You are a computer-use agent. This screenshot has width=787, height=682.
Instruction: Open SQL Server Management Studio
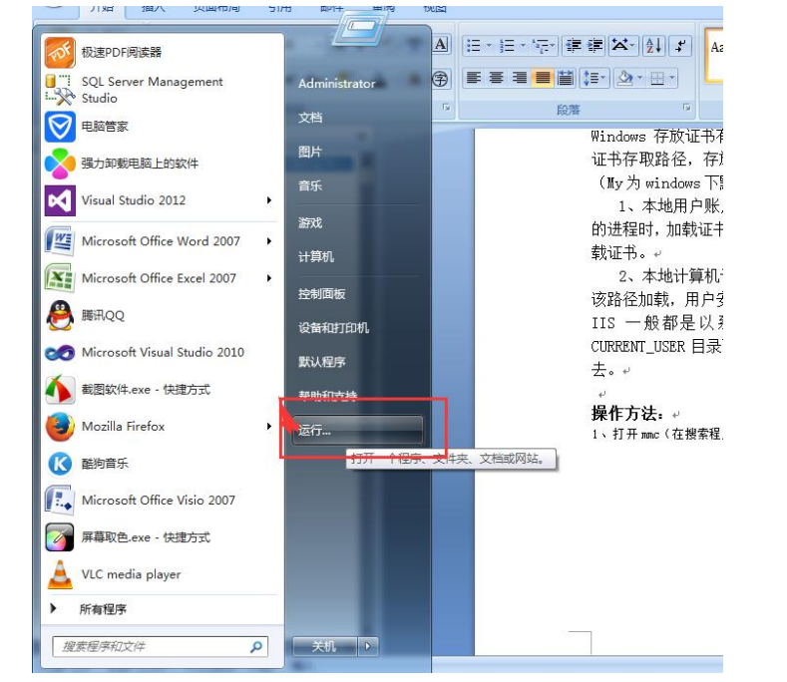pos(152,90)
